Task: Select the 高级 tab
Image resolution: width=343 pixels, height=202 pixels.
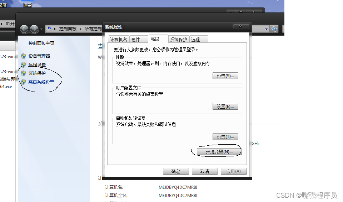Action: (x=158, y=39)
